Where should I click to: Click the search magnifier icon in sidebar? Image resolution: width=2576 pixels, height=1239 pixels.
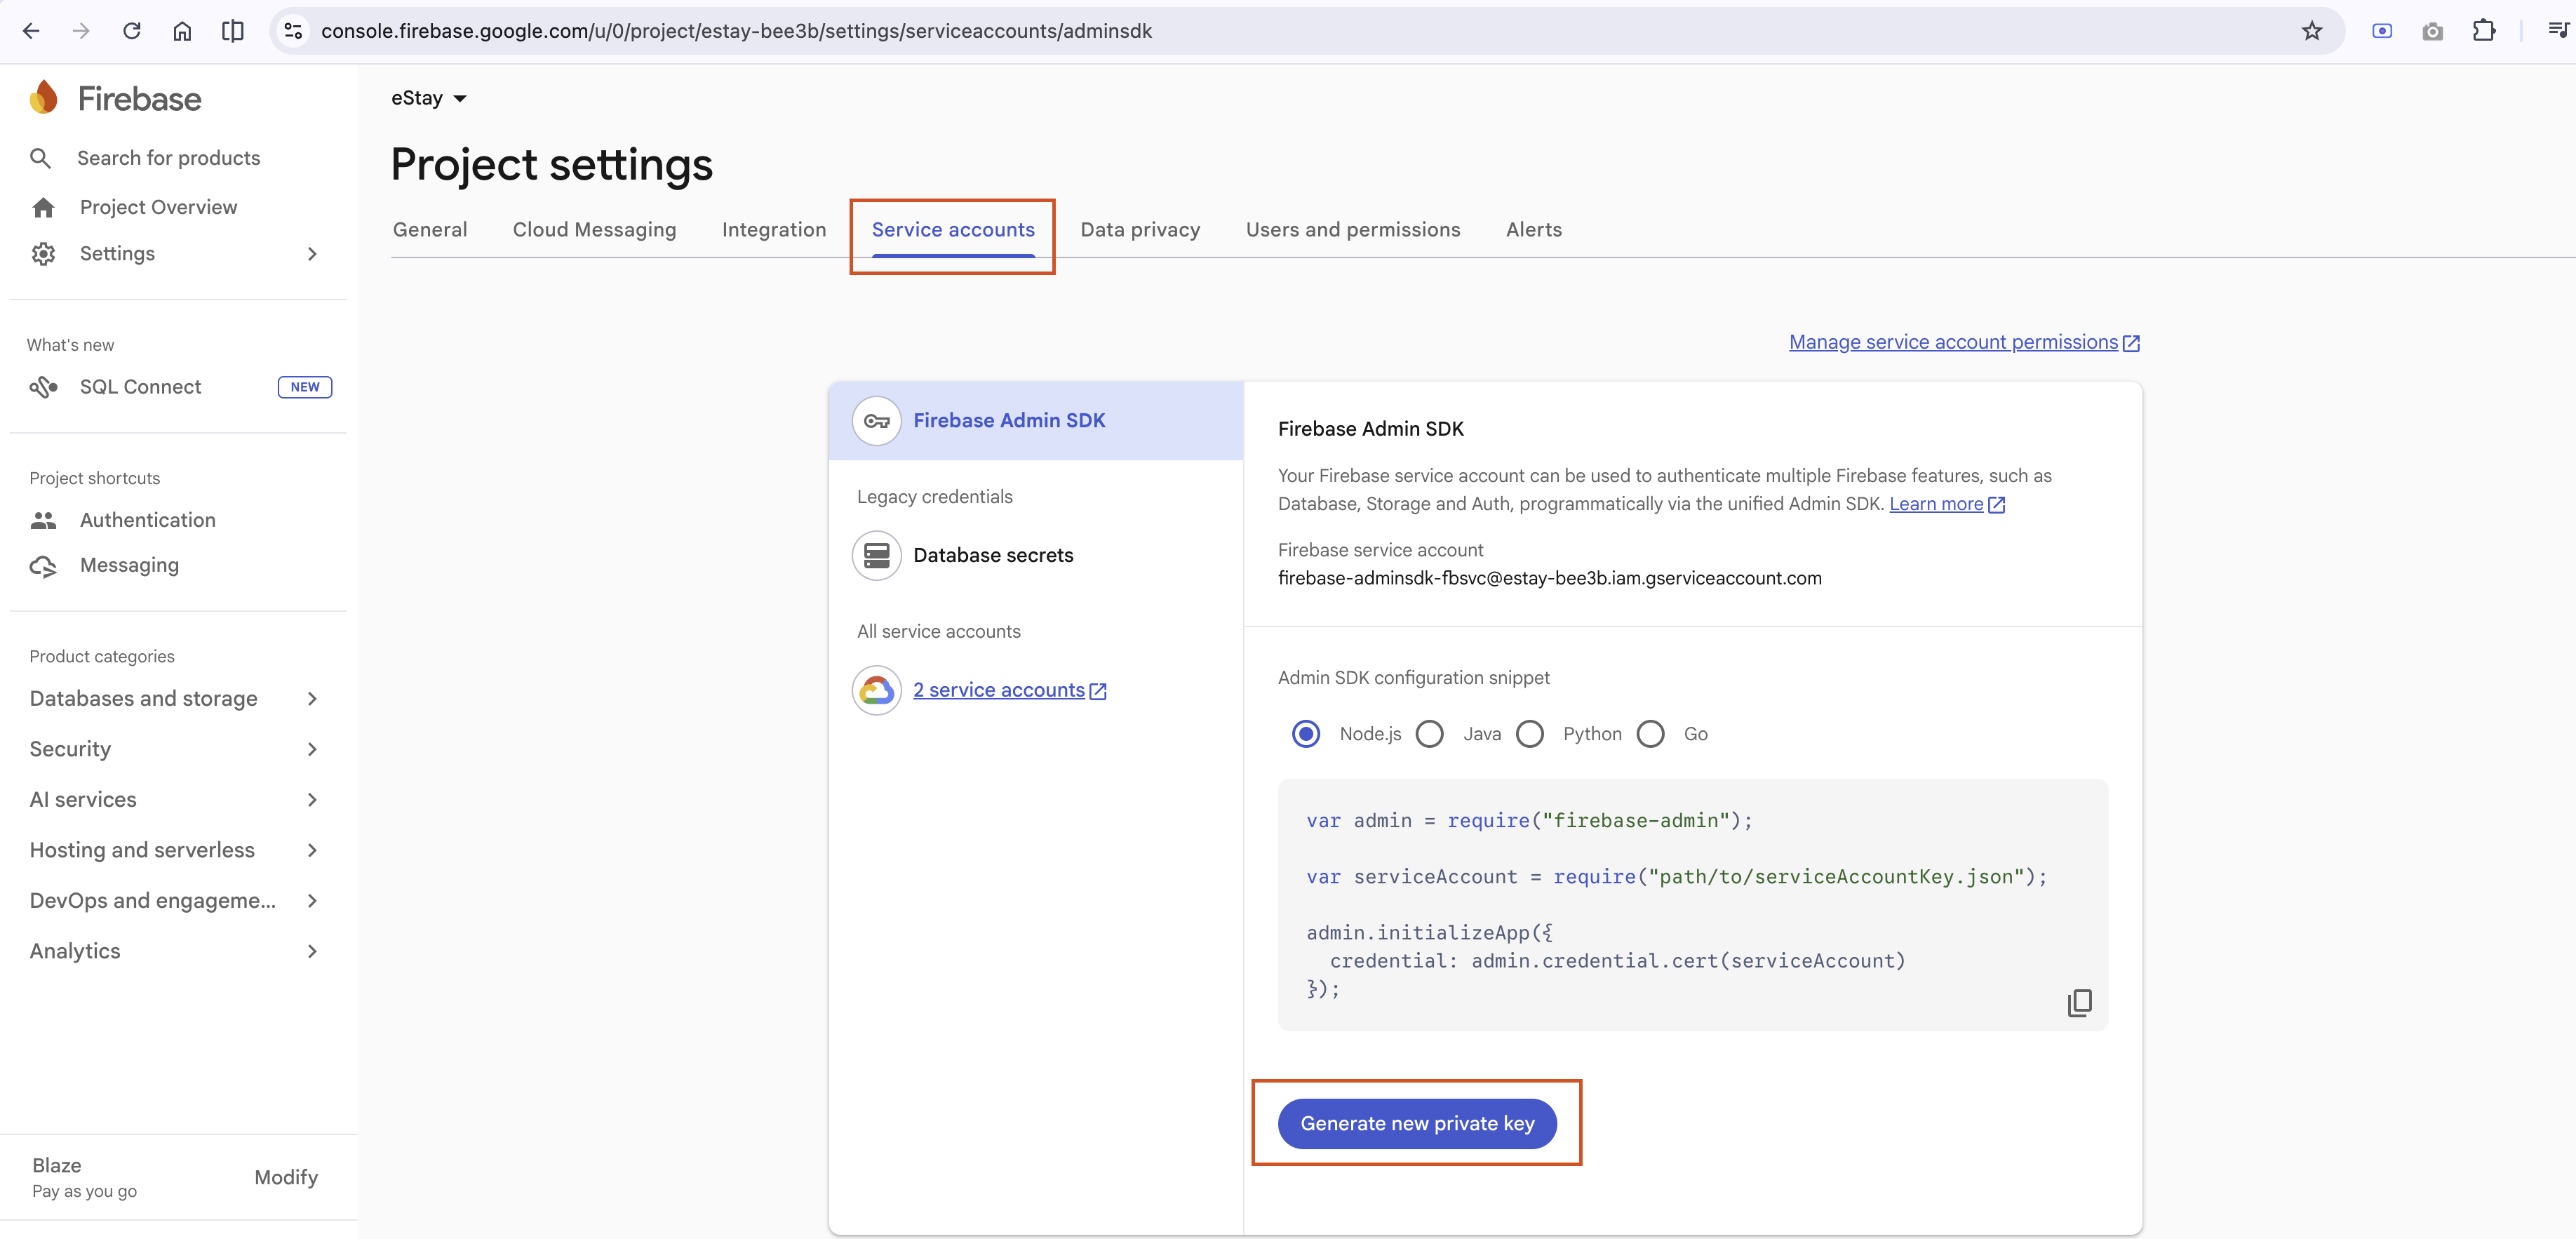point(40,158)
